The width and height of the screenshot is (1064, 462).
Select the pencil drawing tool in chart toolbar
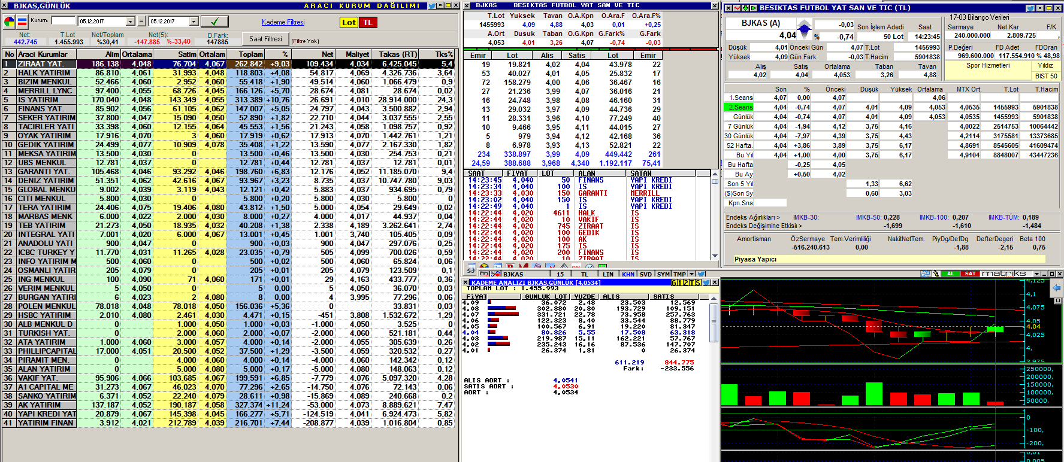click(x=935, y=273)
